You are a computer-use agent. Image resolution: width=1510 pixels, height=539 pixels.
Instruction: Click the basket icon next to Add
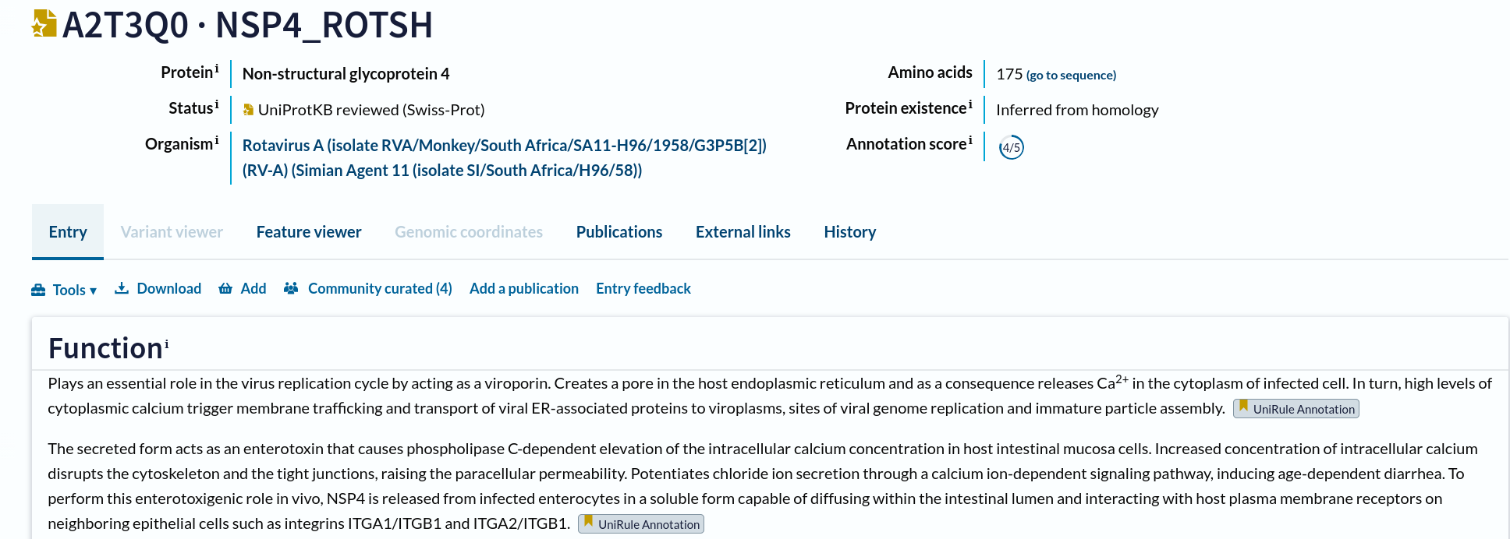pyautogui.click(x=225, y=288)
